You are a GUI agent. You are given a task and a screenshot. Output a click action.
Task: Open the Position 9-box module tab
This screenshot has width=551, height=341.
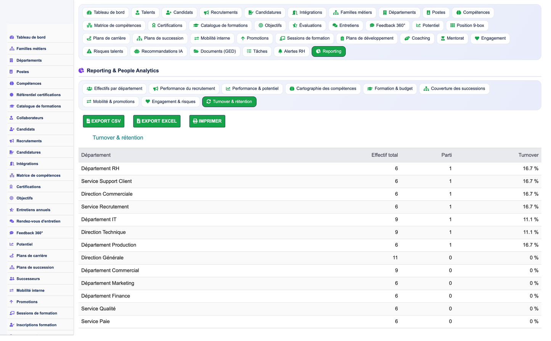click(467, 26)
